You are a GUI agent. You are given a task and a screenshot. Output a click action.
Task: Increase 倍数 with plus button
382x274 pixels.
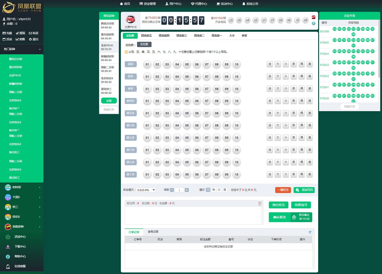(x=187, y=190)
